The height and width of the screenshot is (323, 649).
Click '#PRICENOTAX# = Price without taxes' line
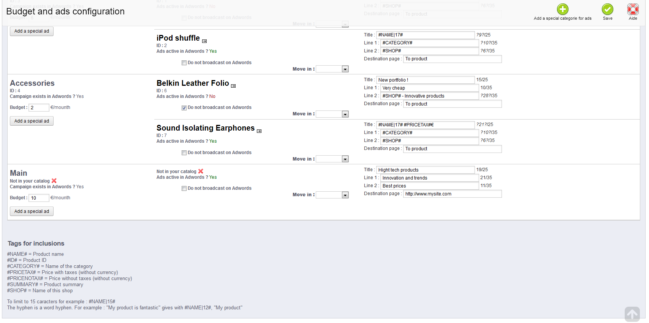tap(70, 279)
